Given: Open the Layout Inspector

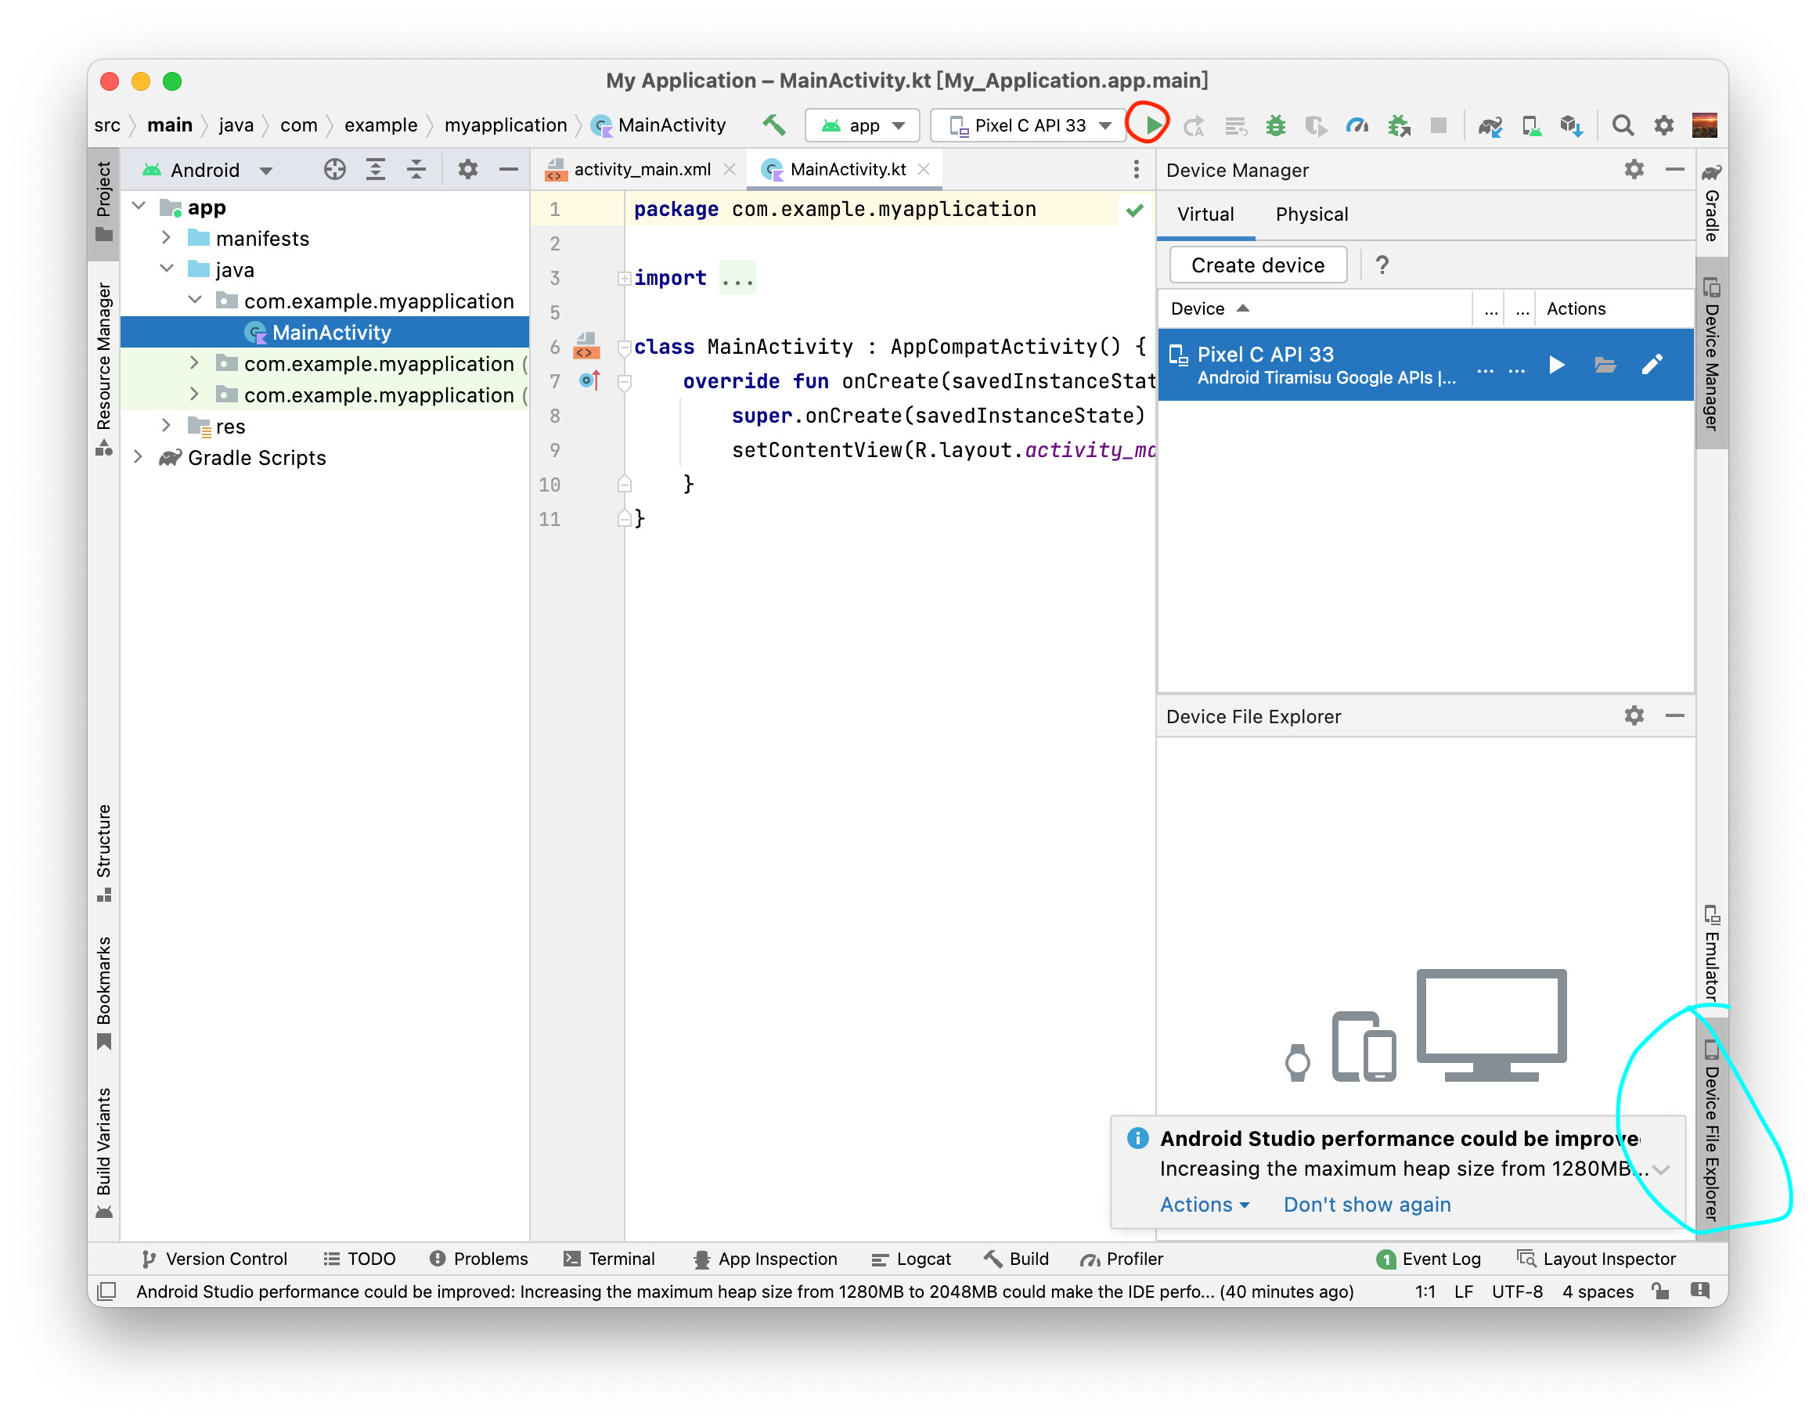Looking at the screenshot, I should (1596, 1258).
